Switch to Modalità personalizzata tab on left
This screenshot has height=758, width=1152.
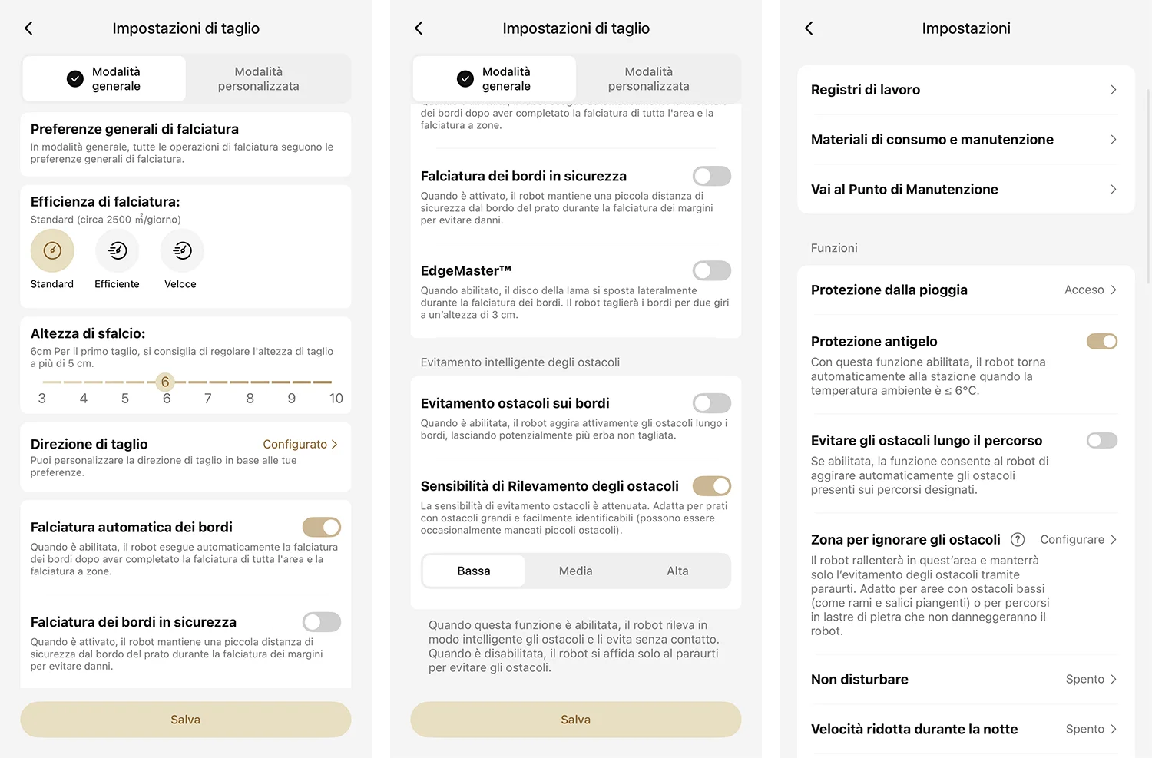click(259, 78)
